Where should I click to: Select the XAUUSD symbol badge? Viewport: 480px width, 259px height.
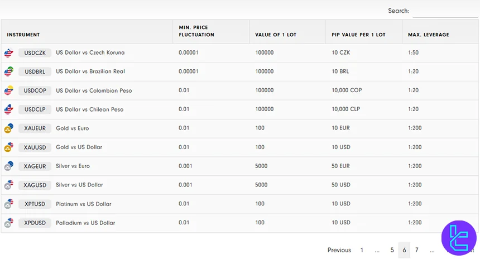point(35,147)
